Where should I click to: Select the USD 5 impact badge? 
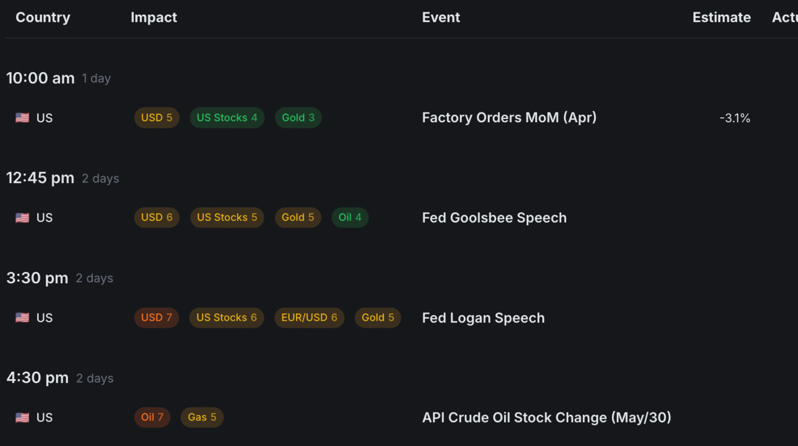tap(156, 118)
